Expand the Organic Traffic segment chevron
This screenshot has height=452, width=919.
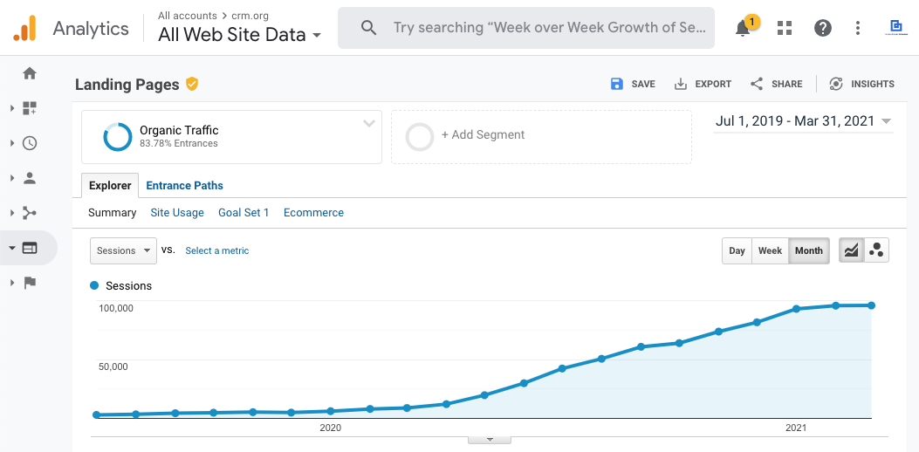(x=368, y=124)
